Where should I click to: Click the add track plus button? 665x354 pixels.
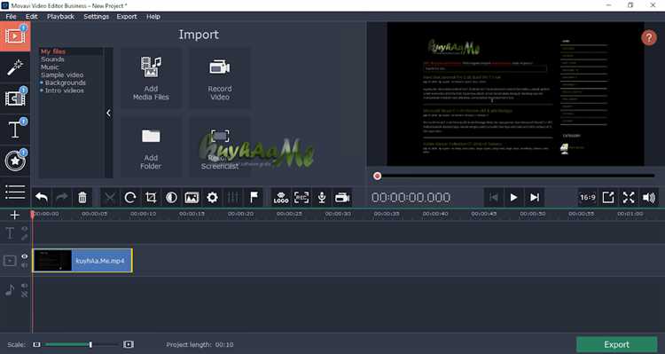pos(15,215)
